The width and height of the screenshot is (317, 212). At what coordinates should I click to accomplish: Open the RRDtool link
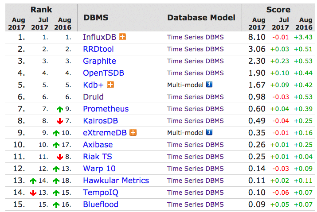[98, 49]
